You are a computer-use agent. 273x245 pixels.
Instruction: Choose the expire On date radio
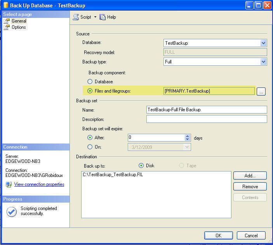(x=90, y=147)
